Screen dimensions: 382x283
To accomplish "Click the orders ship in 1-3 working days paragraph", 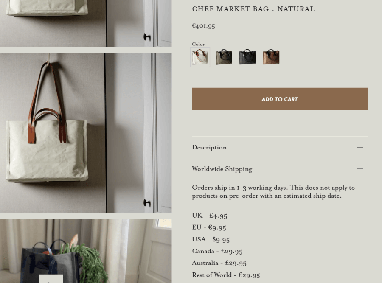I will click(x=273, y=192).
